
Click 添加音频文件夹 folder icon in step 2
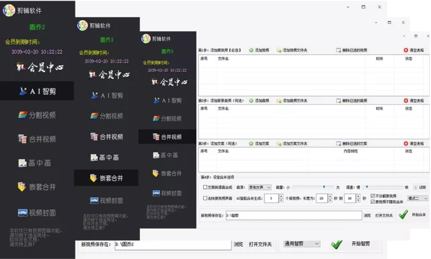[x=279, y=101]
